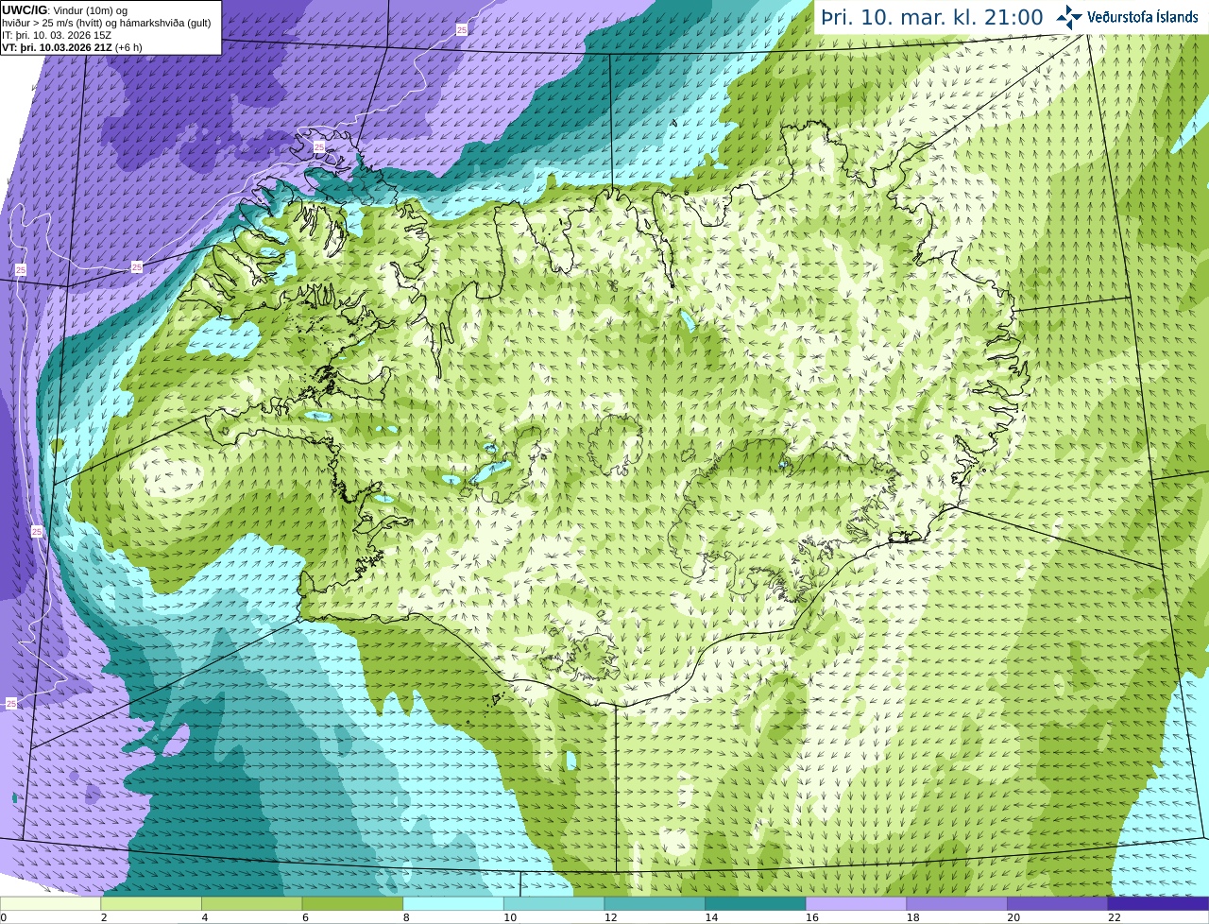Click the scale label 2
The image size is (1209, 924).
104,917
